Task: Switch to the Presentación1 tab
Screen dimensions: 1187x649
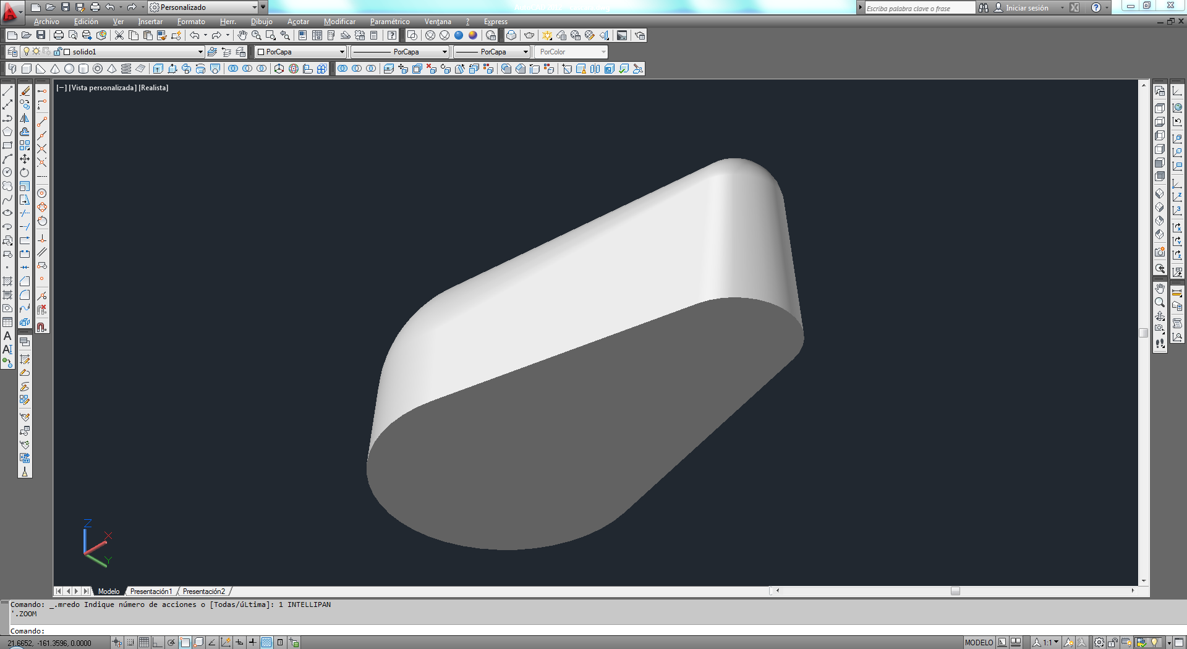Action: [x=151, y=592]
